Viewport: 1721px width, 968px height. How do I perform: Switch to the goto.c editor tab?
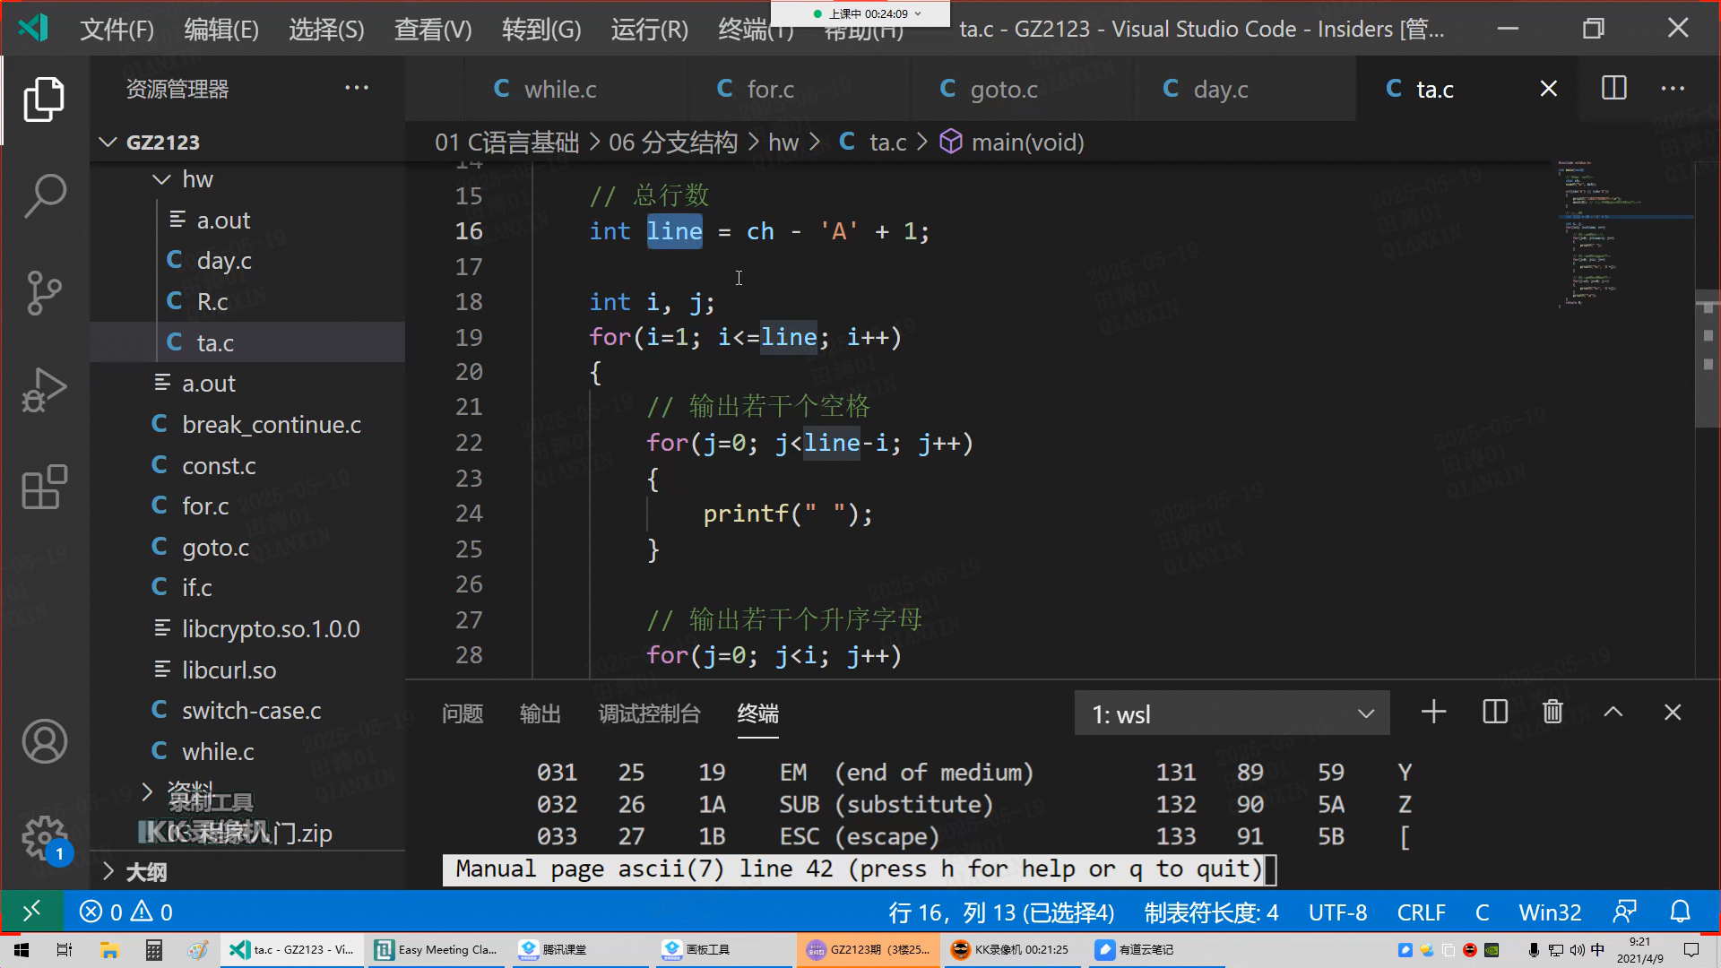click(1002, 90)
